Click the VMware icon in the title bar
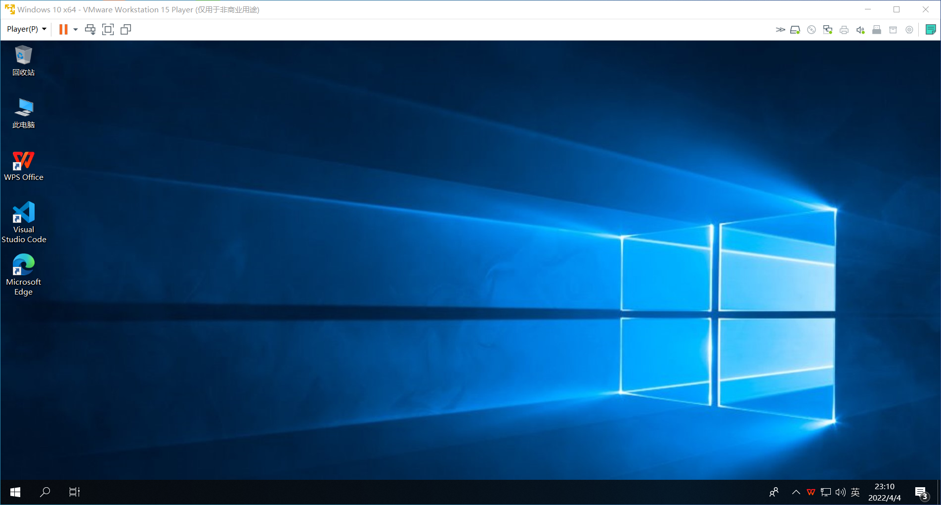The width and height of the screenshot is (941, 505). (x=9, y=9)
